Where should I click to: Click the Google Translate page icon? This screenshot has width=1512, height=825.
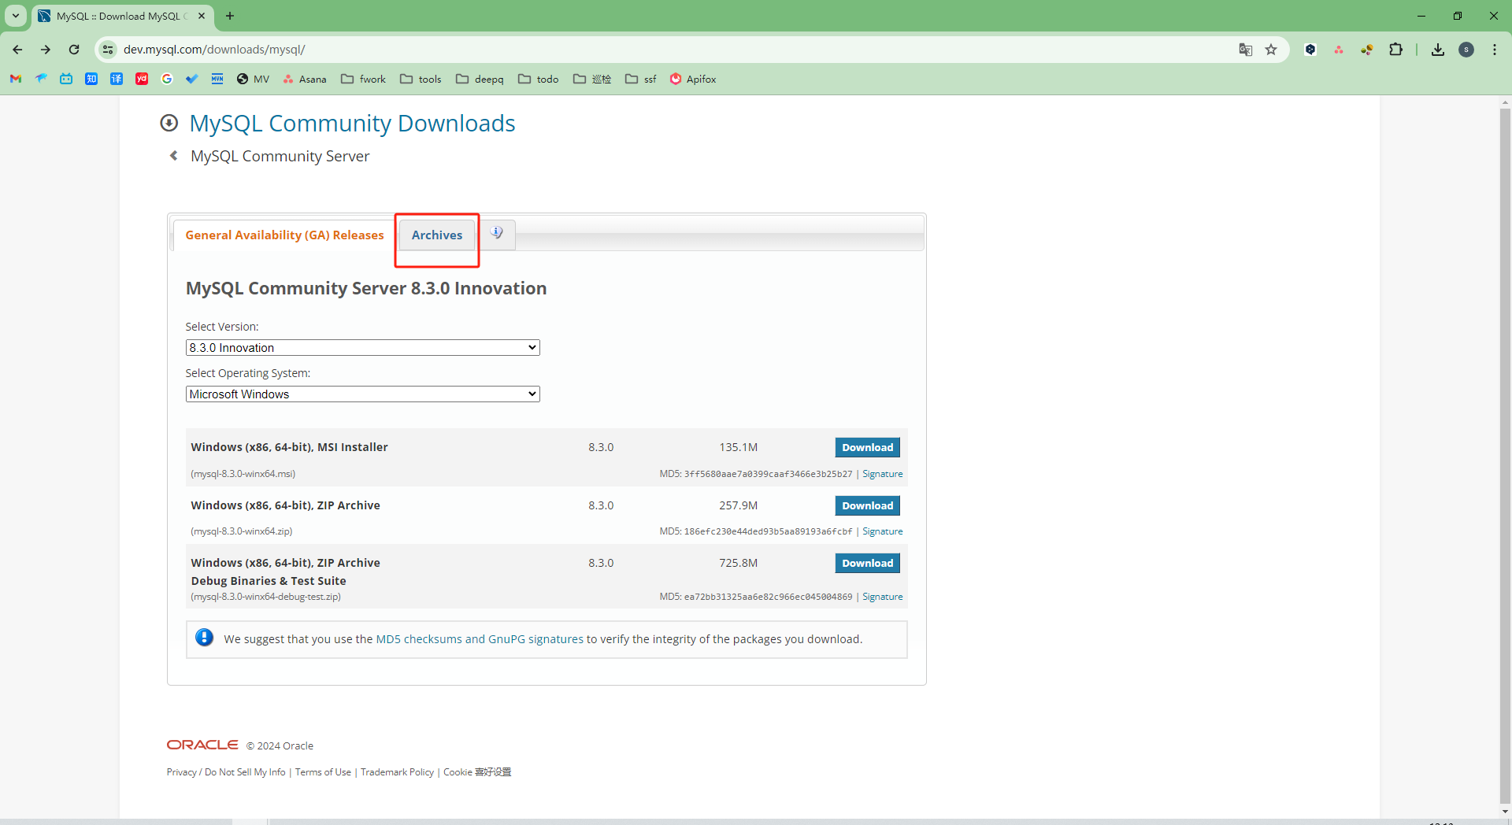pos(1245,50)
